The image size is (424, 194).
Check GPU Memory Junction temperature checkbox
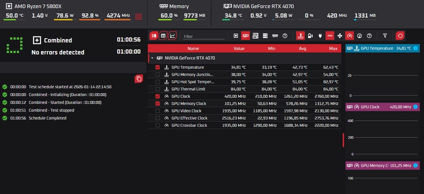click(158, 75)
